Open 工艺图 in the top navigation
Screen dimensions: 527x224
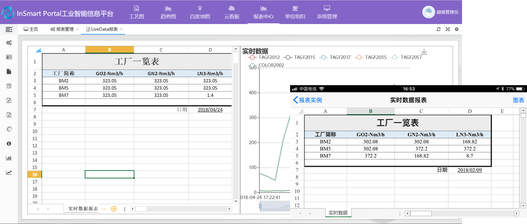[x=136, y=12]
